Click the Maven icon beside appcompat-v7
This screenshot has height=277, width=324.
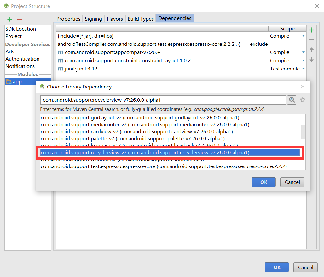point(60,52)
